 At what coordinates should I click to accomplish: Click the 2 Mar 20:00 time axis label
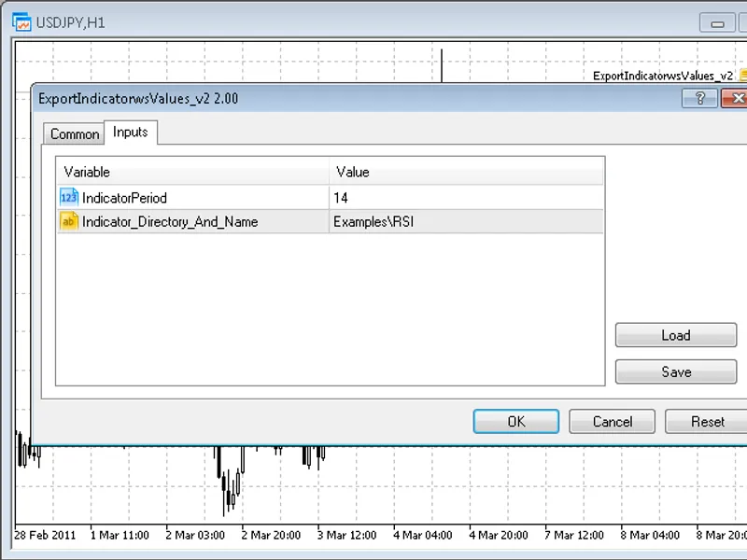click(271, 535)
